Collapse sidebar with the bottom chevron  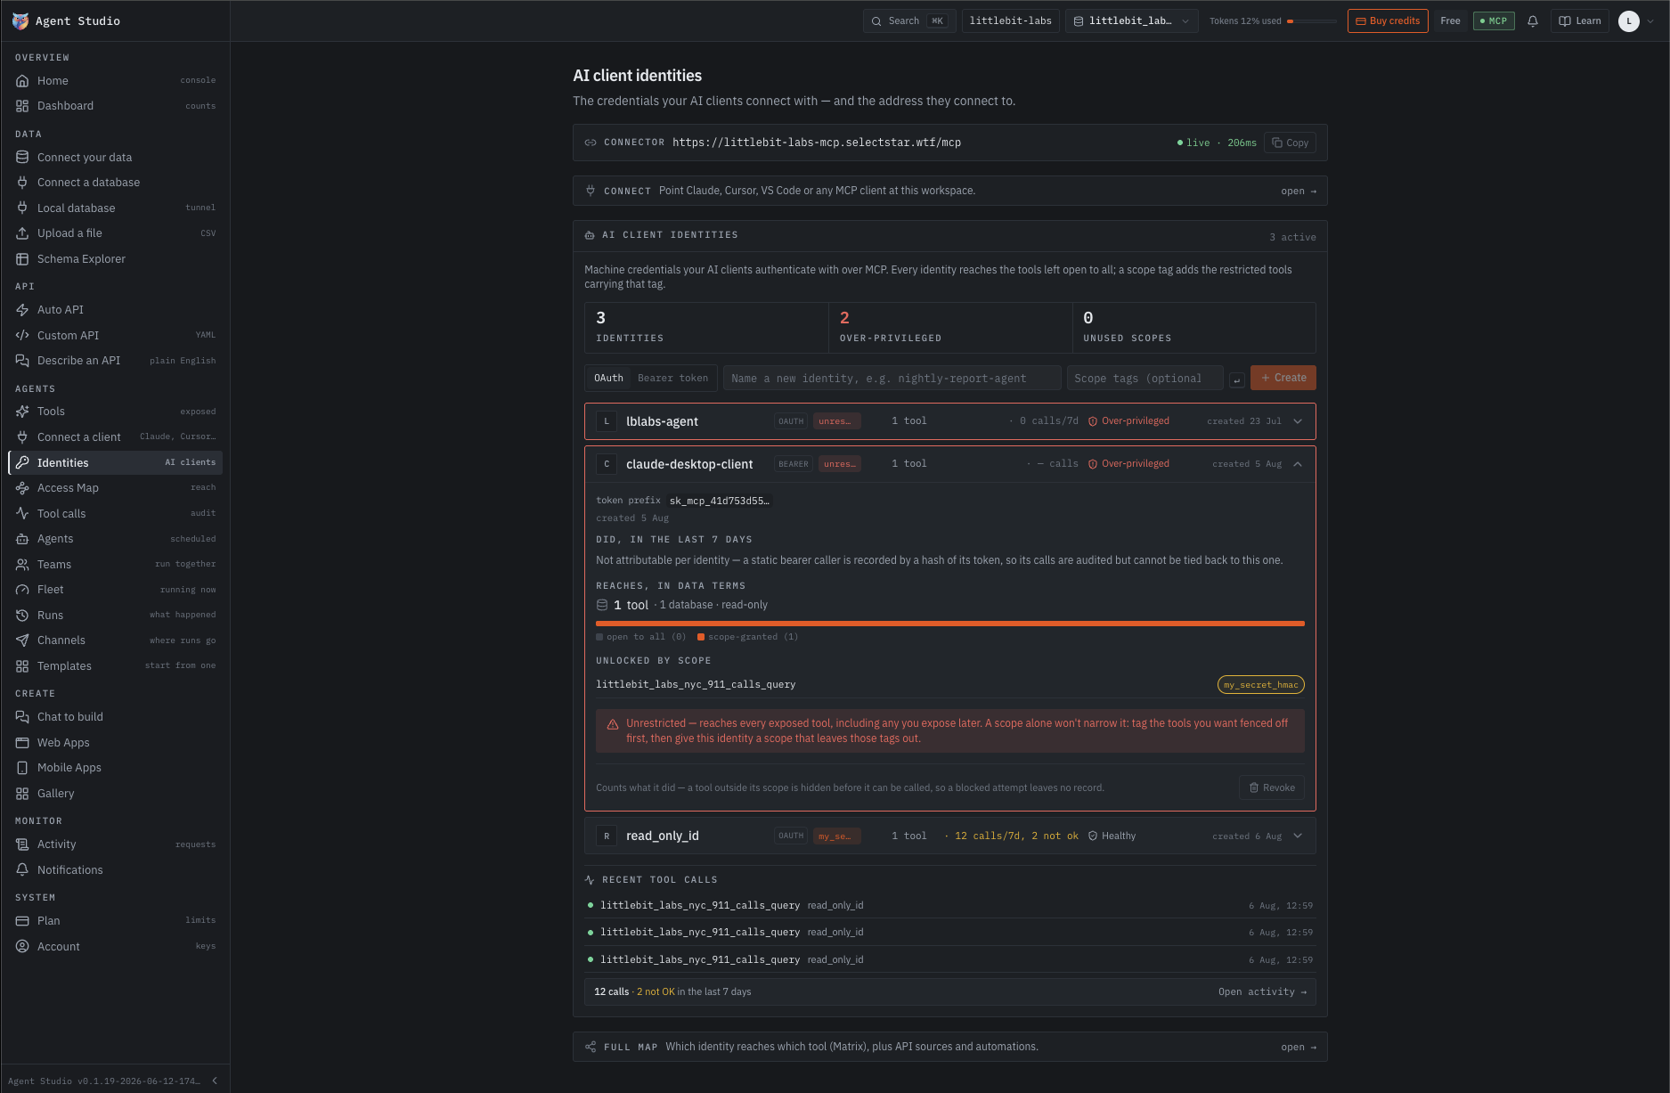coord(215,1081)
